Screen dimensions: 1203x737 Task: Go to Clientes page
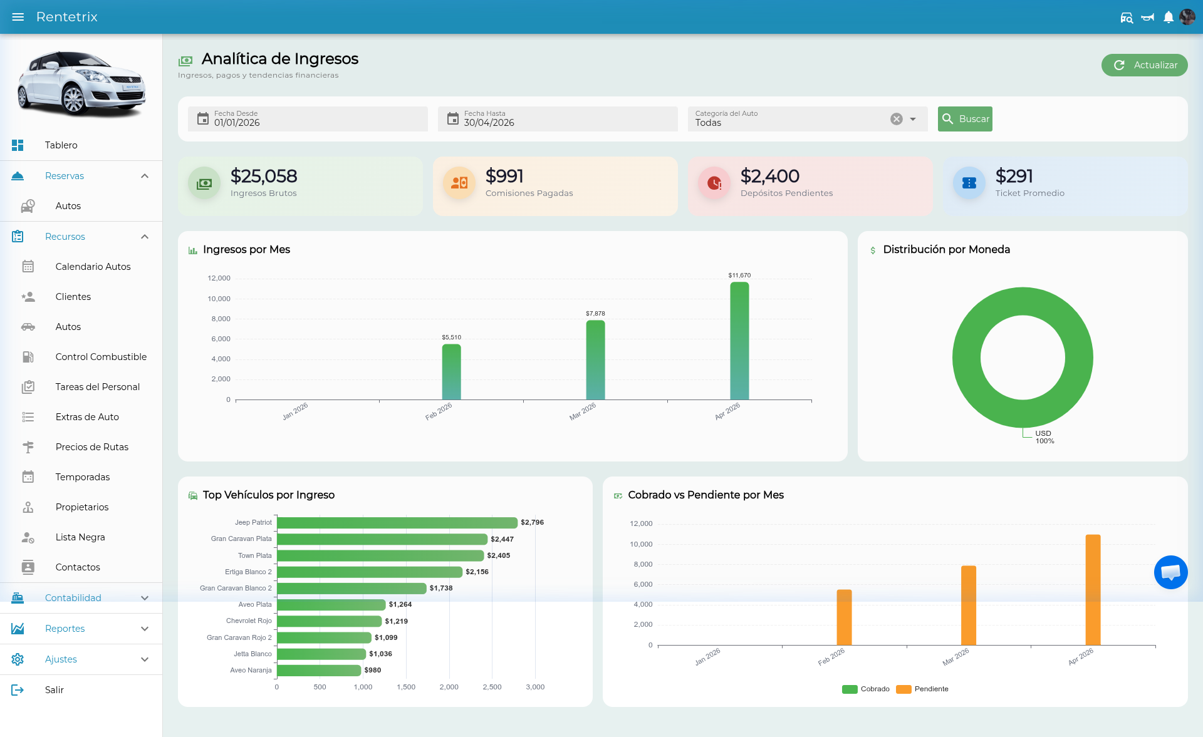(81, 297)
